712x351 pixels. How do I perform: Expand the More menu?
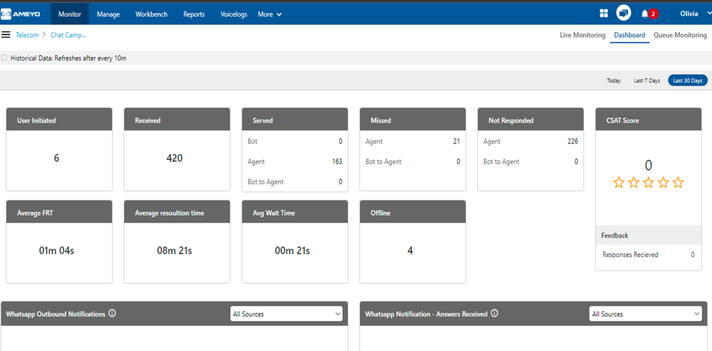(x=270, y=14)
